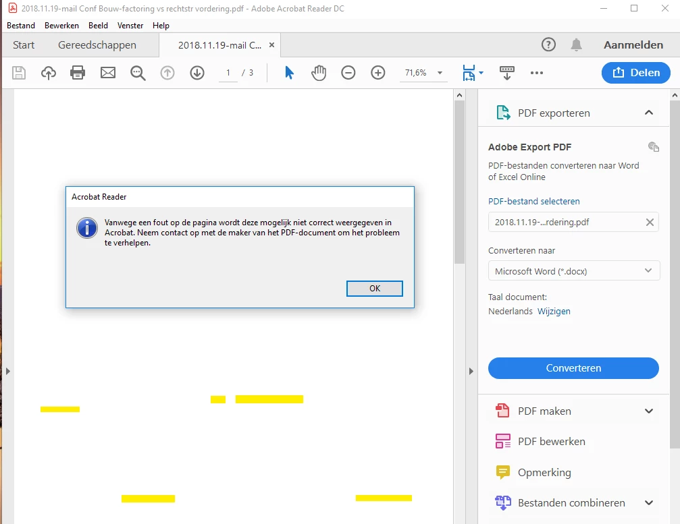Click the document scrollbar up arrow
The width and height of the screenshot is (680, 524).
[x=459, y=95]
